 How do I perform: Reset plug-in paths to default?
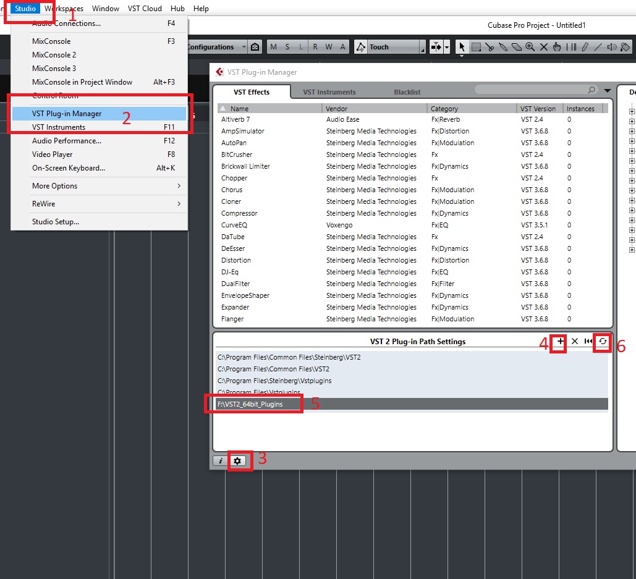[x=588, y=341]
